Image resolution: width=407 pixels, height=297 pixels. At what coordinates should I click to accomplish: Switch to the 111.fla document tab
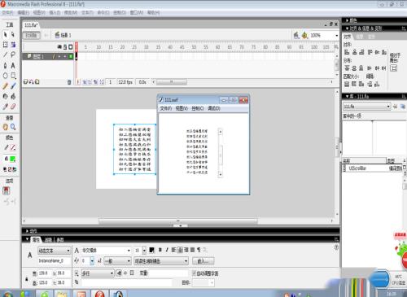(x=31, y=25)
